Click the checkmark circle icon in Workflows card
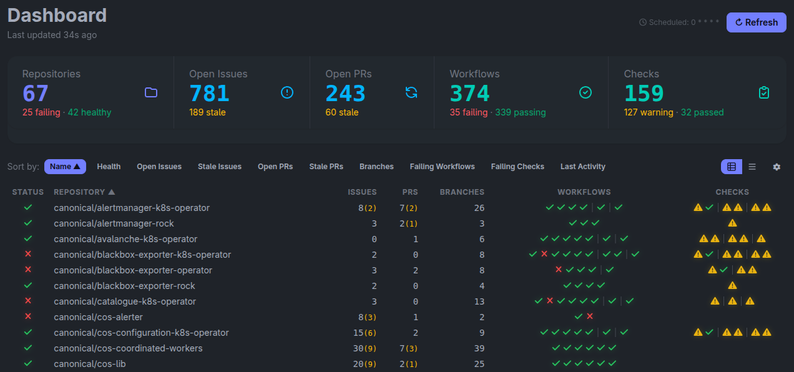This screenshot has width=794, height=372. click(x=585, y=93)
